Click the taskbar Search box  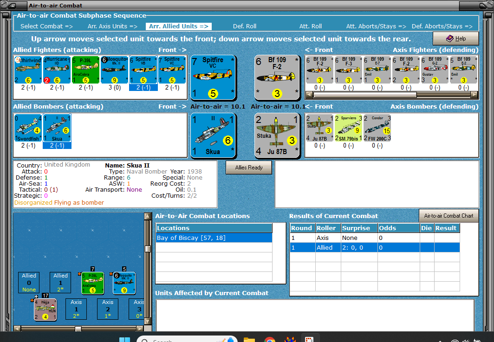187,339
